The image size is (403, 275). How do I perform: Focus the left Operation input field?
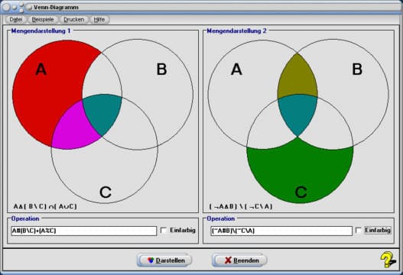pos(84,231)
